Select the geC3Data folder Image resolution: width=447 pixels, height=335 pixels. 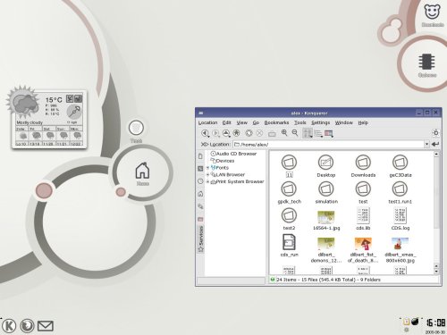click(x=401, y=166)
